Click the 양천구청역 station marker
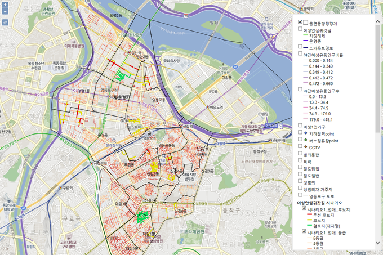Screen dimensions: 383x255 [3, 148]
